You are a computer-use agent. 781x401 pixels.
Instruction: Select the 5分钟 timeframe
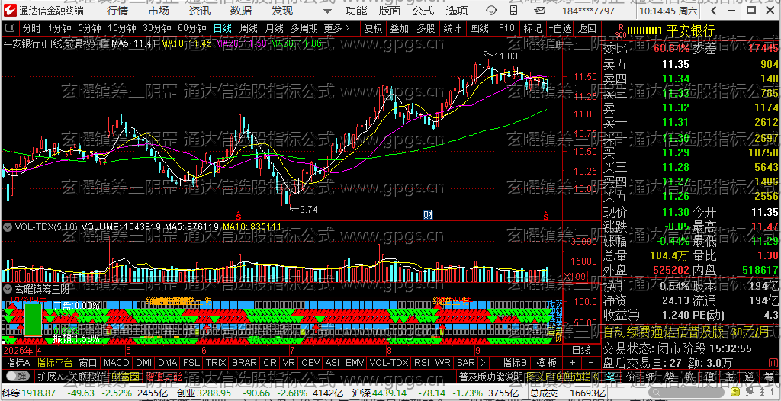tap(89, 28)
